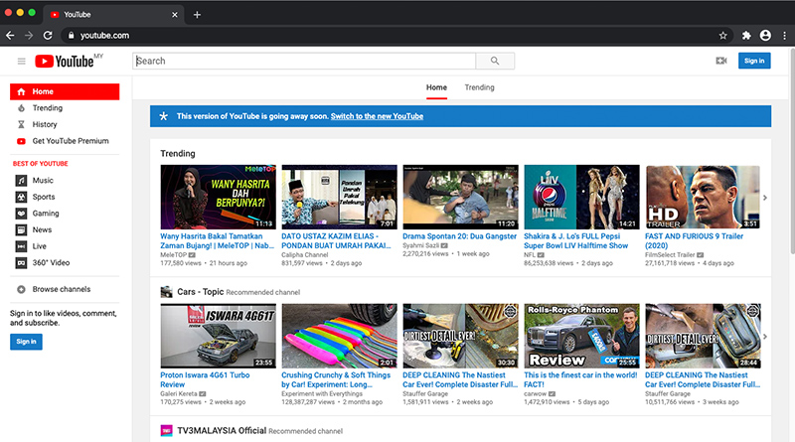Bookmark page with star icon

(723, 36)
